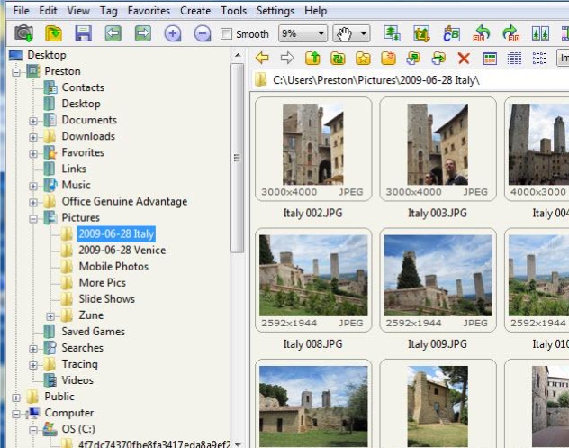The image size is (569, 448).
Task: Expand the Public folder node
Action: click(x=16, y=398)
